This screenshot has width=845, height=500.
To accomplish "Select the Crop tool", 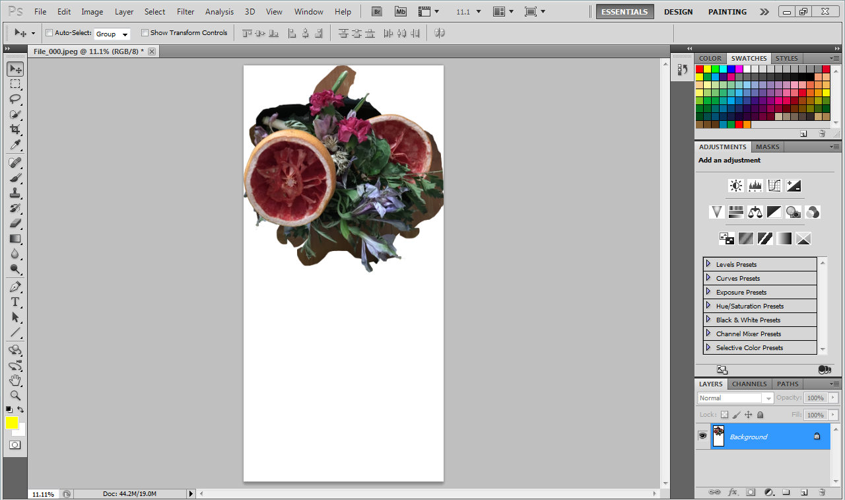I will pos(15,129).
